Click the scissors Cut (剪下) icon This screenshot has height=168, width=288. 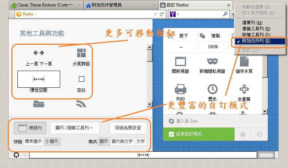[x=170, y=36]
